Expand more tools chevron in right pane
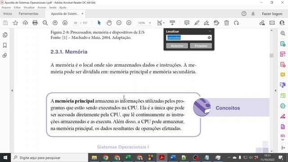The width and height of the screenshot is (288, 162). click(x=283, y=140)
